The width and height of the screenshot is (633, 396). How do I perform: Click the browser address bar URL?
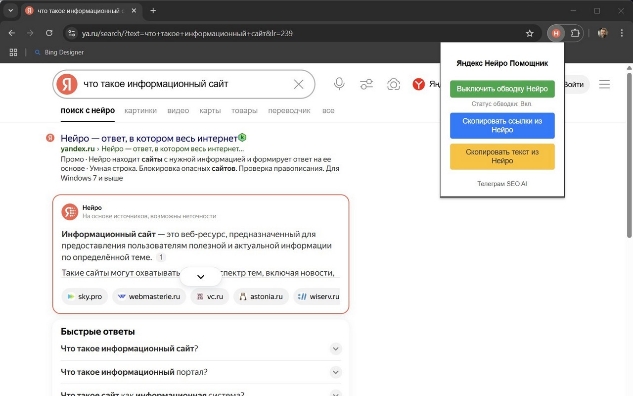click(187, 33)
